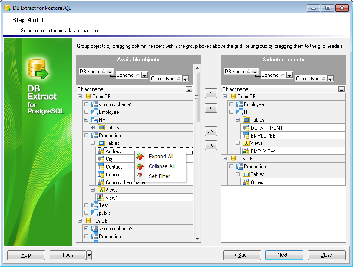Click the Expand All arrow icon in context menu
The image size is (353, 267).
[x=140, y=156]
